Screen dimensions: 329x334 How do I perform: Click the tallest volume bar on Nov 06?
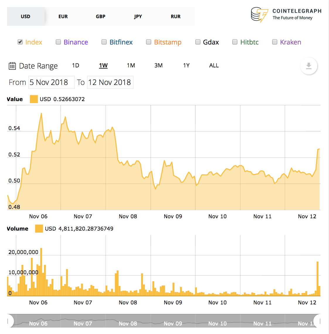pos(41,272)
